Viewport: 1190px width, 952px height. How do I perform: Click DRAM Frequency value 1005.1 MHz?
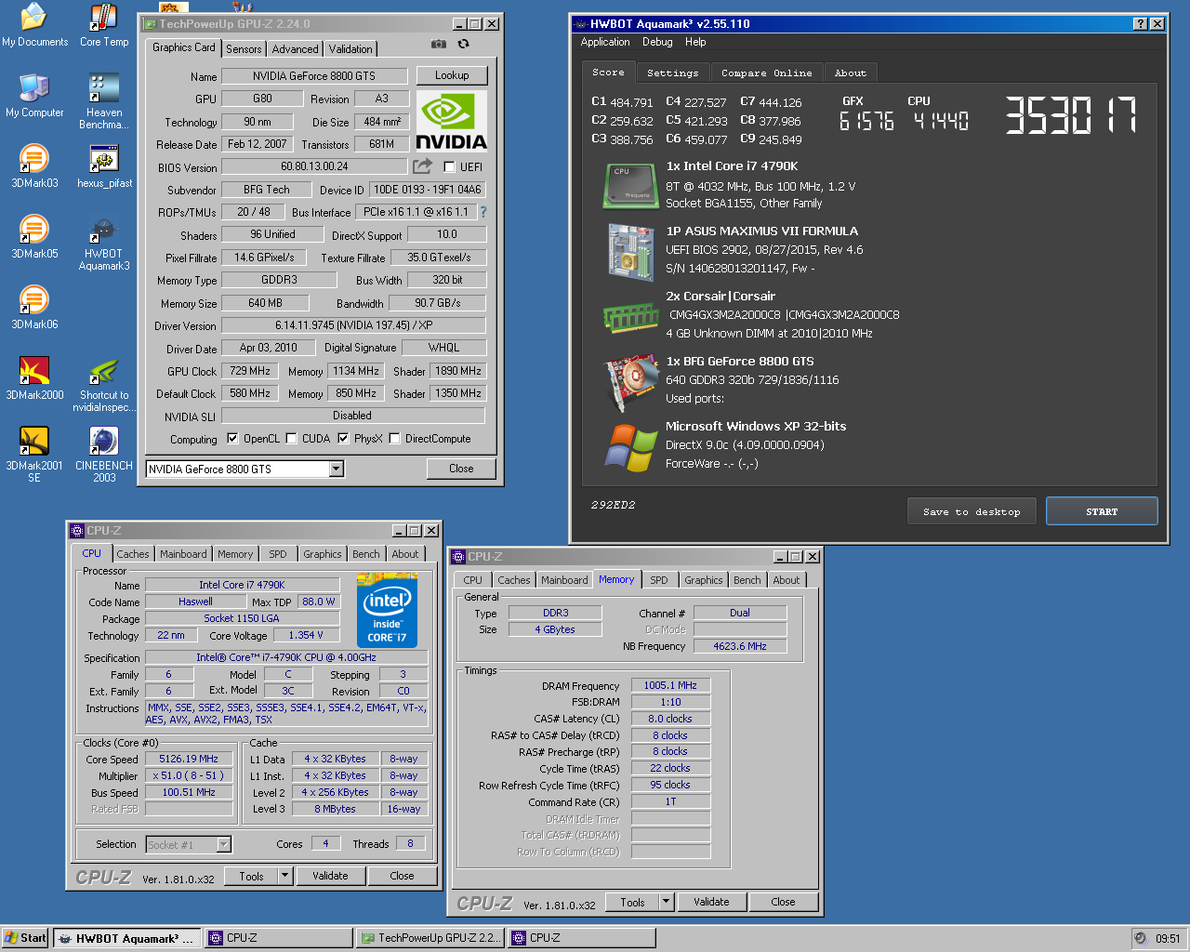click(670, 685)
